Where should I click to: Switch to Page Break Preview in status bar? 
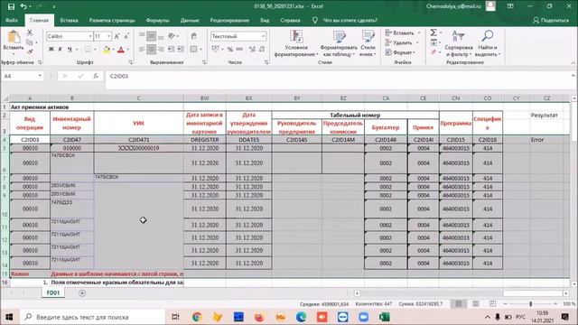[x=493, y=303]
